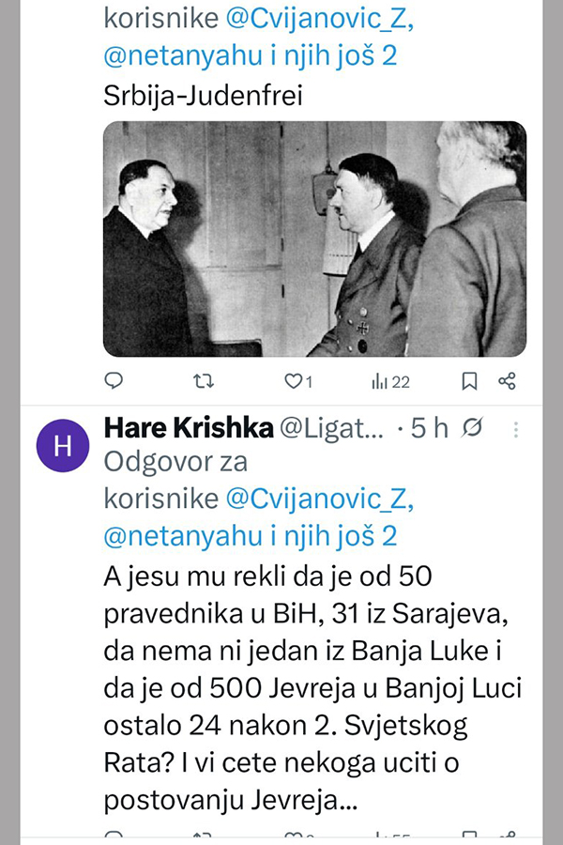
Task: Open @Cvijanovic_Z mention in Hare Krishka's reply
Action: point(320,499)
